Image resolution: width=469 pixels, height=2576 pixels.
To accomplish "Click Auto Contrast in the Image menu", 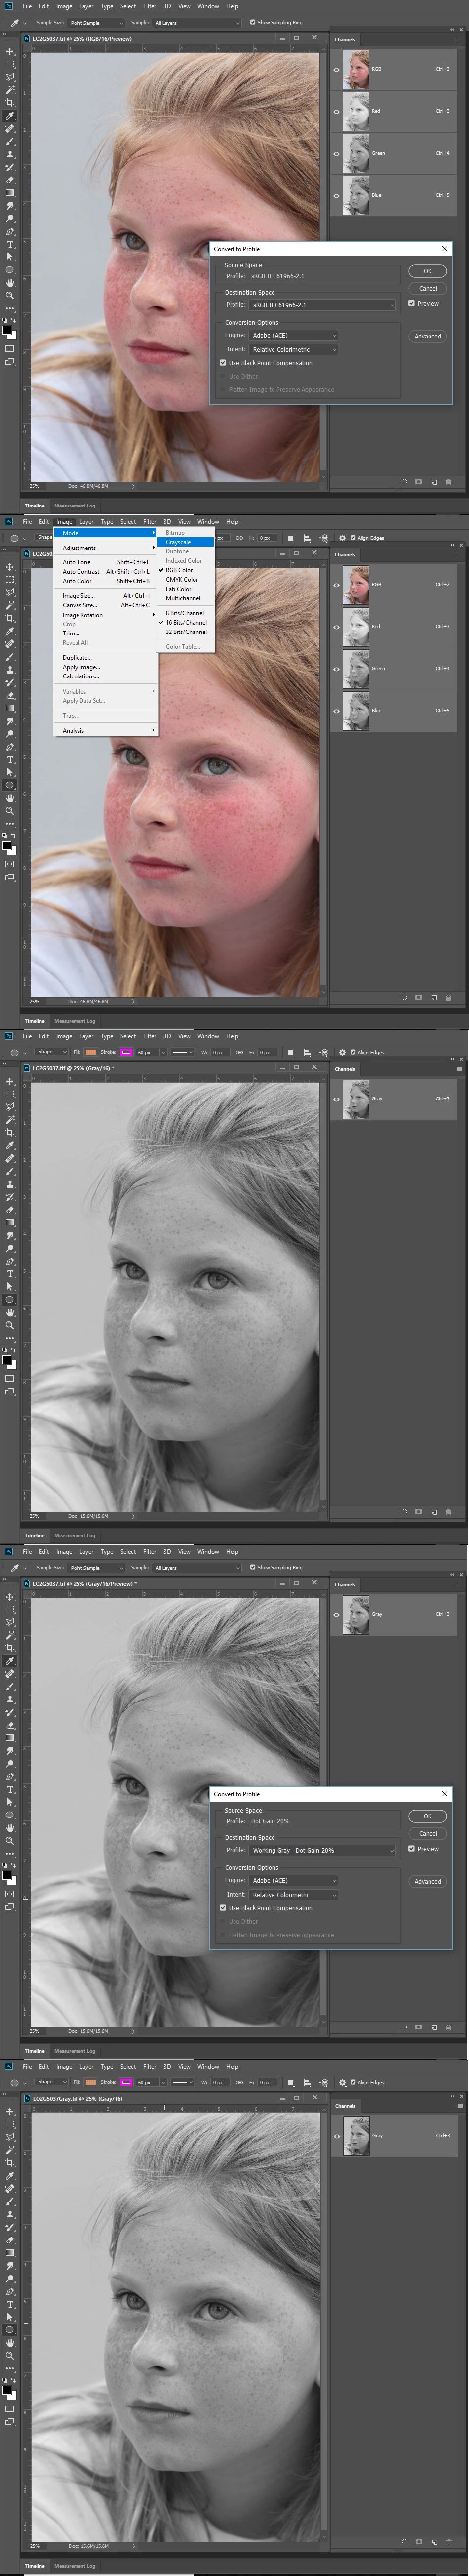I will pyautogui.click(x=106, y=571).
